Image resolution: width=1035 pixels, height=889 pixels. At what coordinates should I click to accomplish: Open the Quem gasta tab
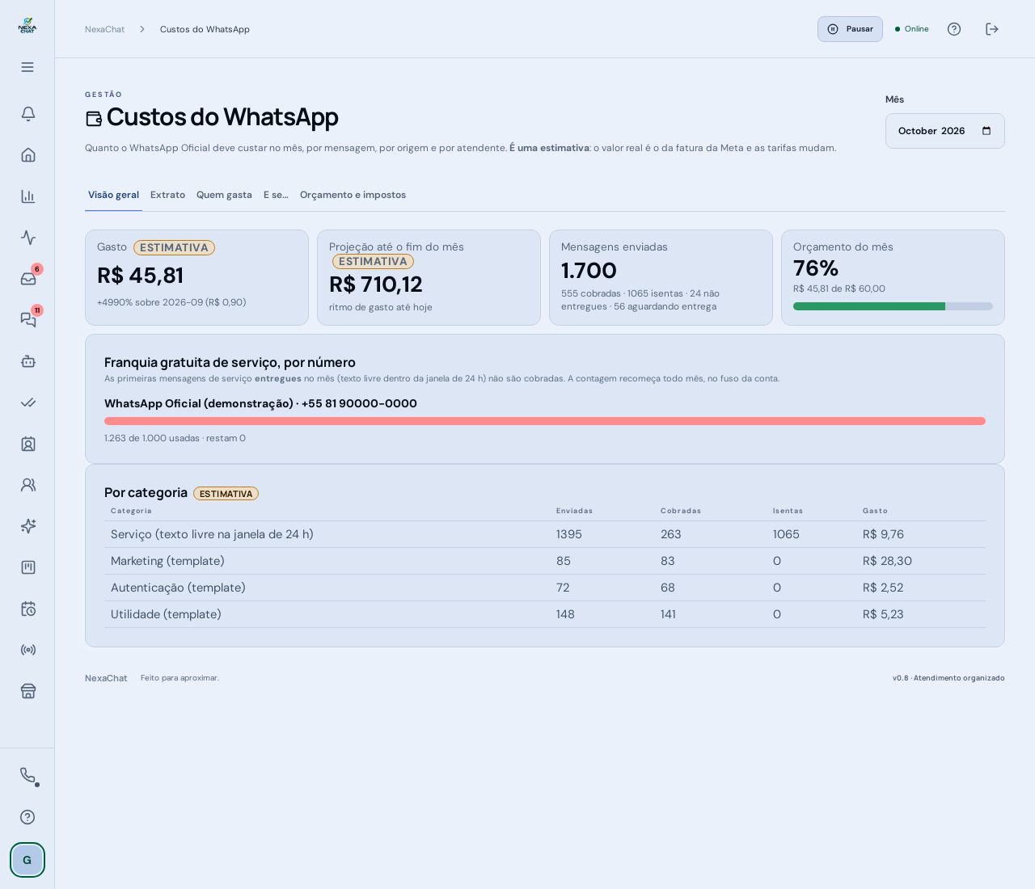224,195
